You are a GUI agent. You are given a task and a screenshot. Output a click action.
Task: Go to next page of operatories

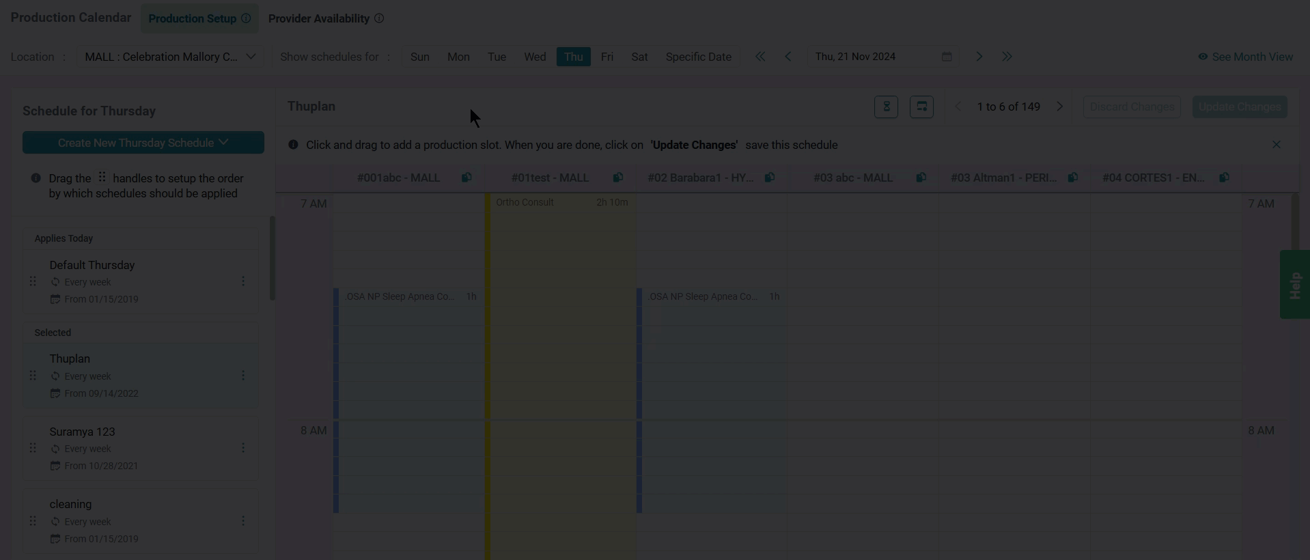click(1059, 107)
